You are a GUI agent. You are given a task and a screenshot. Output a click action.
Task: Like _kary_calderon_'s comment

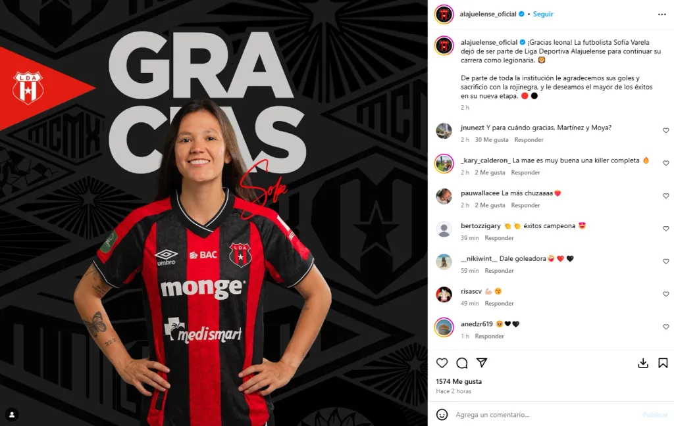coord(666,163)
